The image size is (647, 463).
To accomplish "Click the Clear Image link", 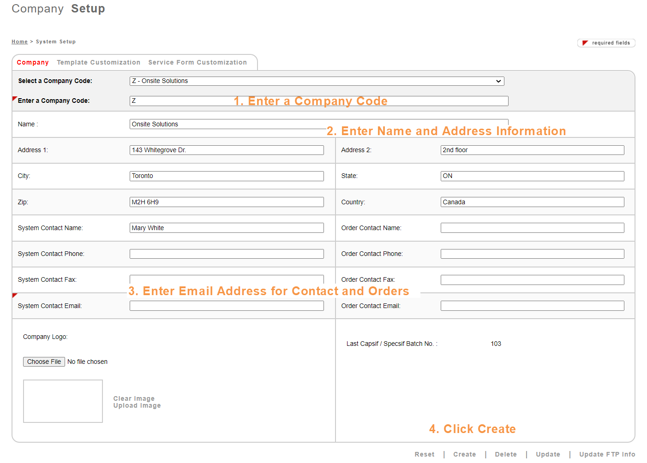I will coord(134,398).
